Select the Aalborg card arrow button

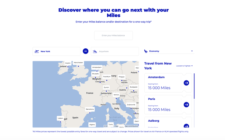pos(186,126)
